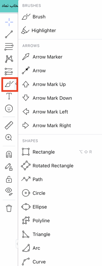Image resolution: width=102 pixels, height=266 pixels.
Task: Select the text annotation tool
Action: point(9,96)
